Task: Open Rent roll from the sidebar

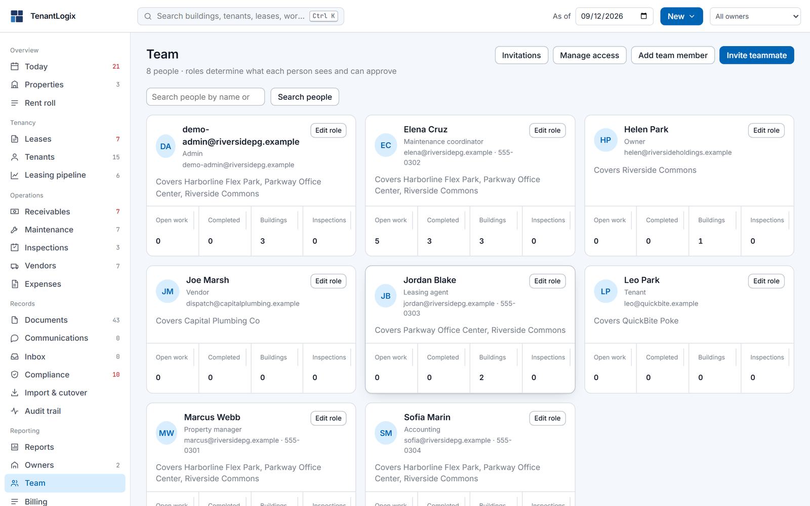Action: pos(65,103)
